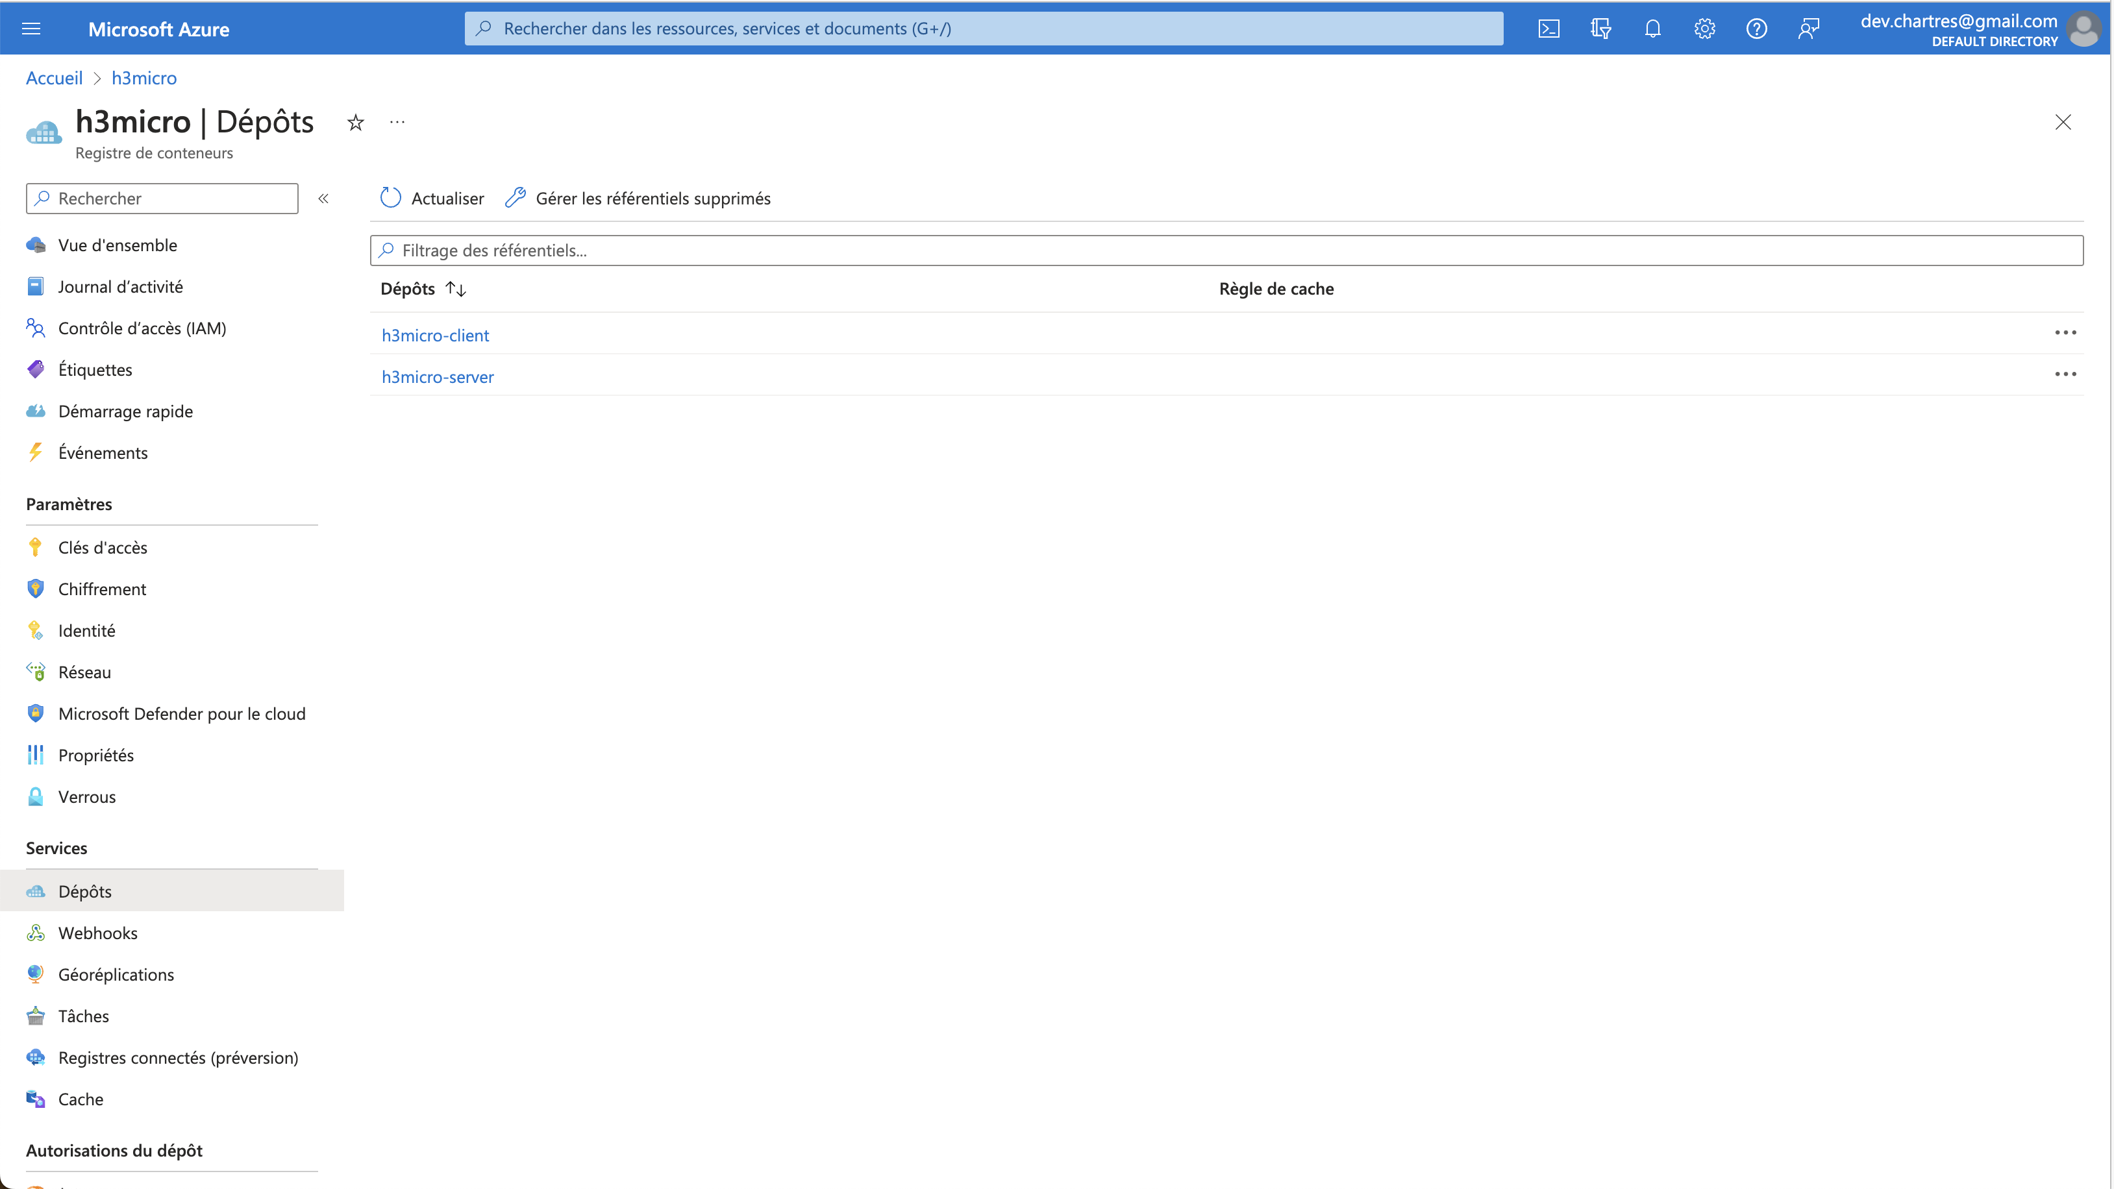The width and height of the screenshot is (2114, 1189).
Task: Click the Services section heading
Action: [x=56, y=848]
